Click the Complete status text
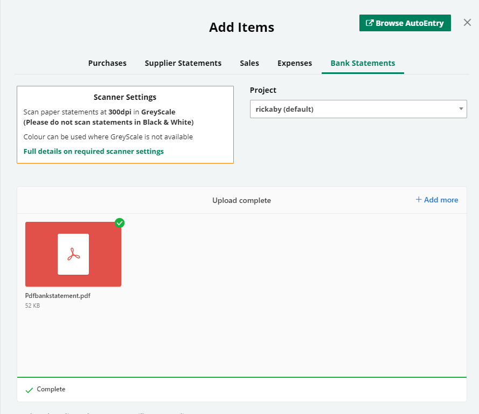This screenshot has height=414, width=479. tap(51, 389)
